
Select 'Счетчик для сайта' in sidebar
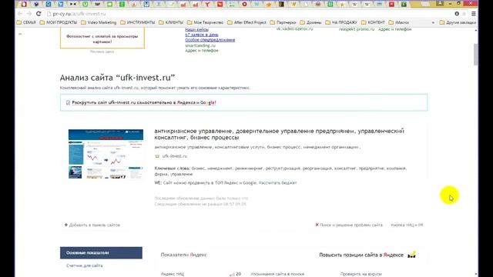coord(84,265)
